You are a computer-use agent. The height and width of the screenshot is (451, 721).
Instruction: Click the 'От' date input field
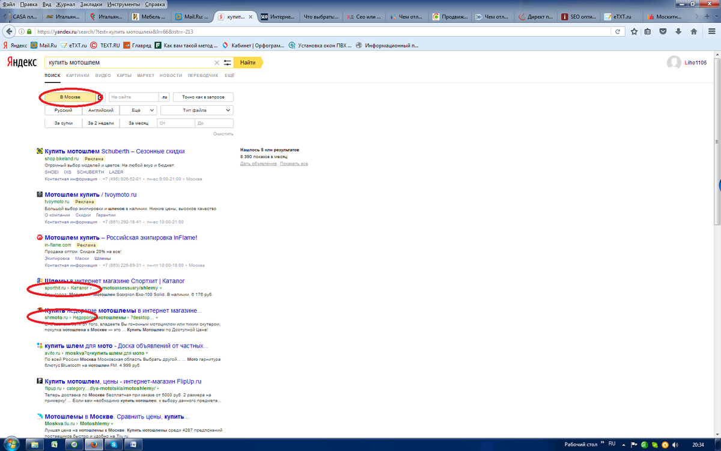[175, 123]
